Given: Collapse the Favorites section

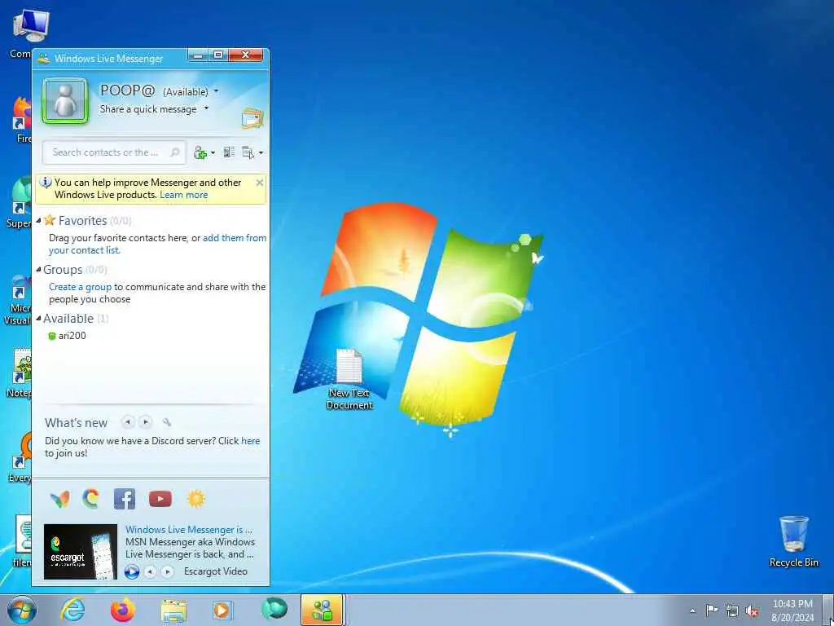Looking at the screenshot, I should (38, 220).
